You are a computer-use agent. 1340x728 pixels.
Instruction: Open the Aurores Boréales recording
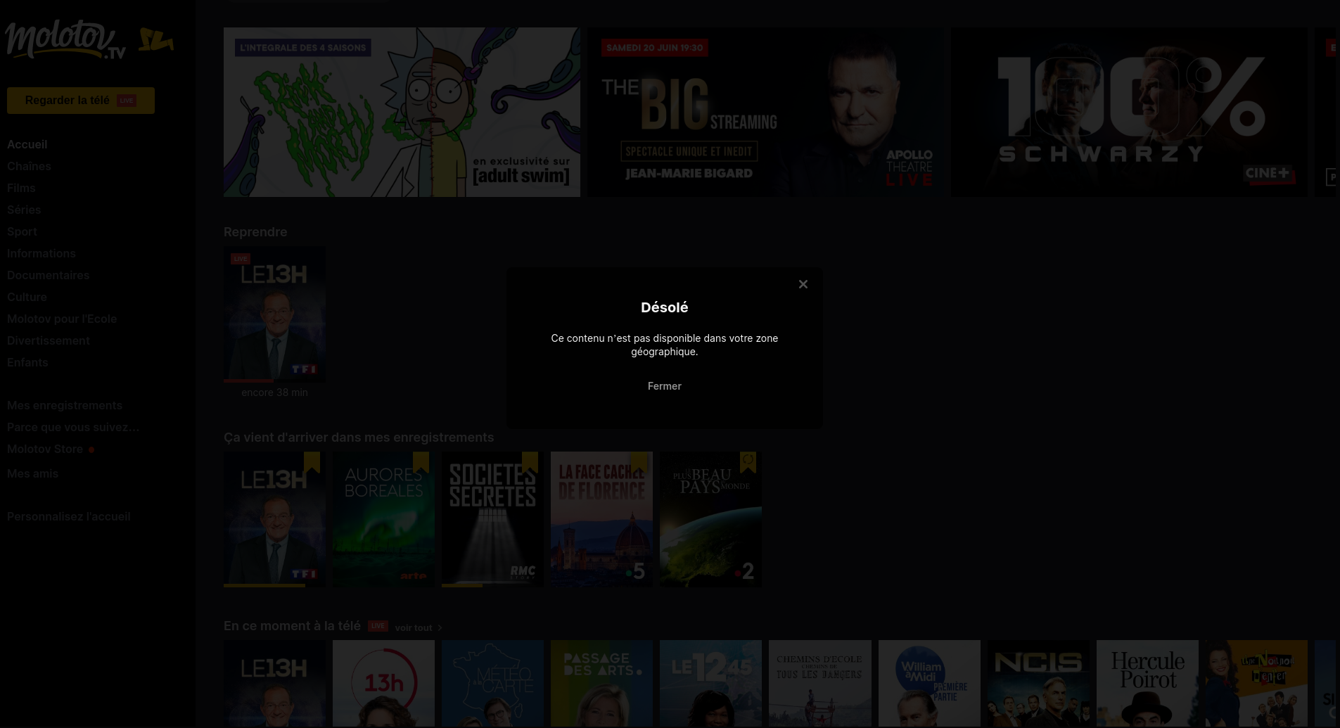[x=383, y=518]
